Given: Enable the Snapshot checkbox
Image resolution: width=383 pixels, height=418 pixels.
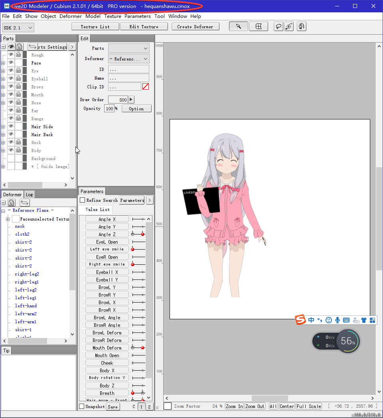Looking at the screenshot, I should pos(82,406).
